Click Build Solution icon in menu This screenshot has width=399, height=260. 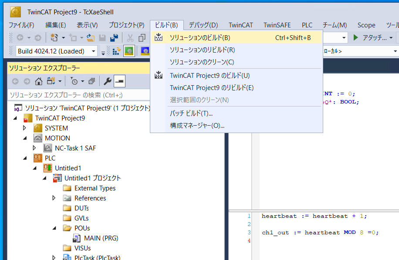tap(159, 37)
